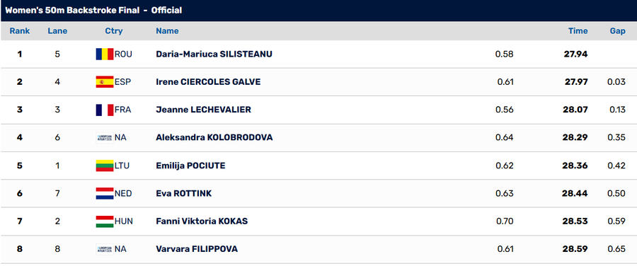Select the winning time 27.94
The height and width of the screenshot is (266, 637).
(x=575, y=54)
